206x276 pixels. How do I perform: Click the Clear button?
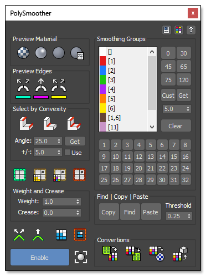[x=176, y=126]
